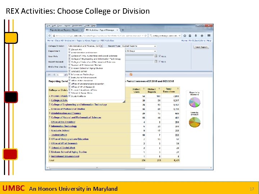Open the College/Division dropdown arrow

[101, 46]
